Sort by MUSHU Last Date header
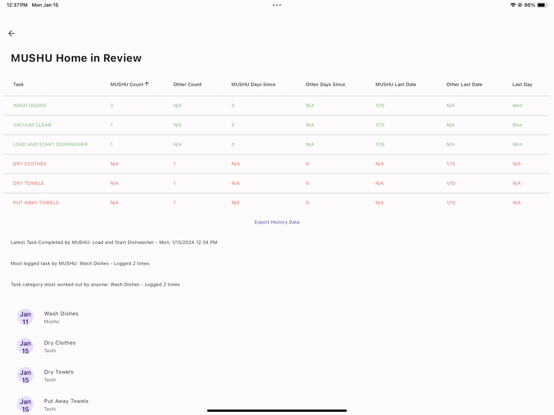 pos(396,84)
